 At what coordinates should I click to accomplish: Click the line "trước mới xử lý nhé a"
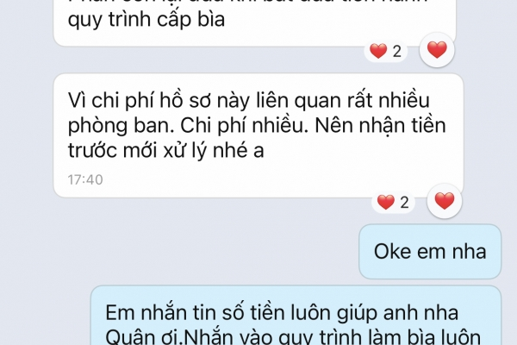tap(165, 151)
